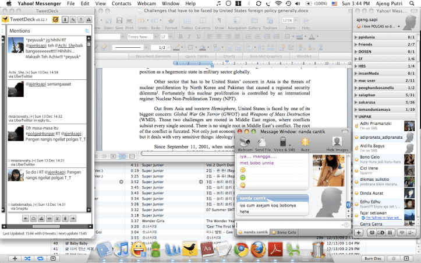Screen dimensions: 421x263
Task: Toggle the iTunes repeat button
Action: coord(41,258)
